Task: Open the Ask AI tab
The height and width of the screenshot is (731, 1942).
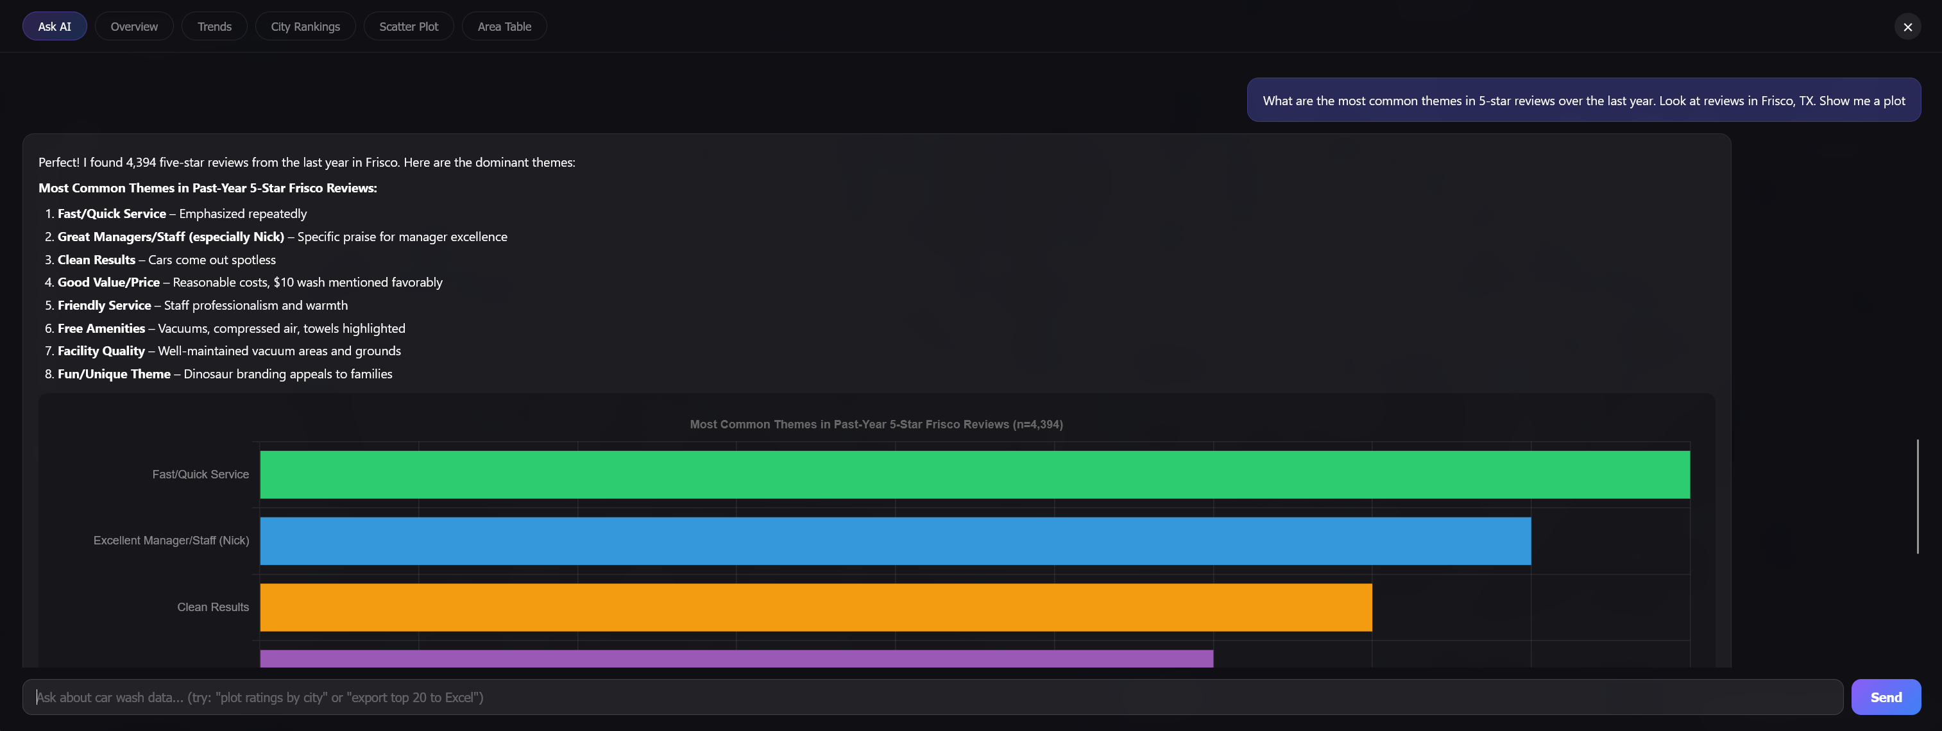Action: click(55, 26)
